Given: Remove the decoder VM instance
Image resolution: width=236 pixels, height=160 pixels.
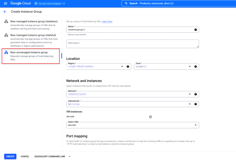Looking at the screenshot, I should pyautogui.click(x=150, y=117).
